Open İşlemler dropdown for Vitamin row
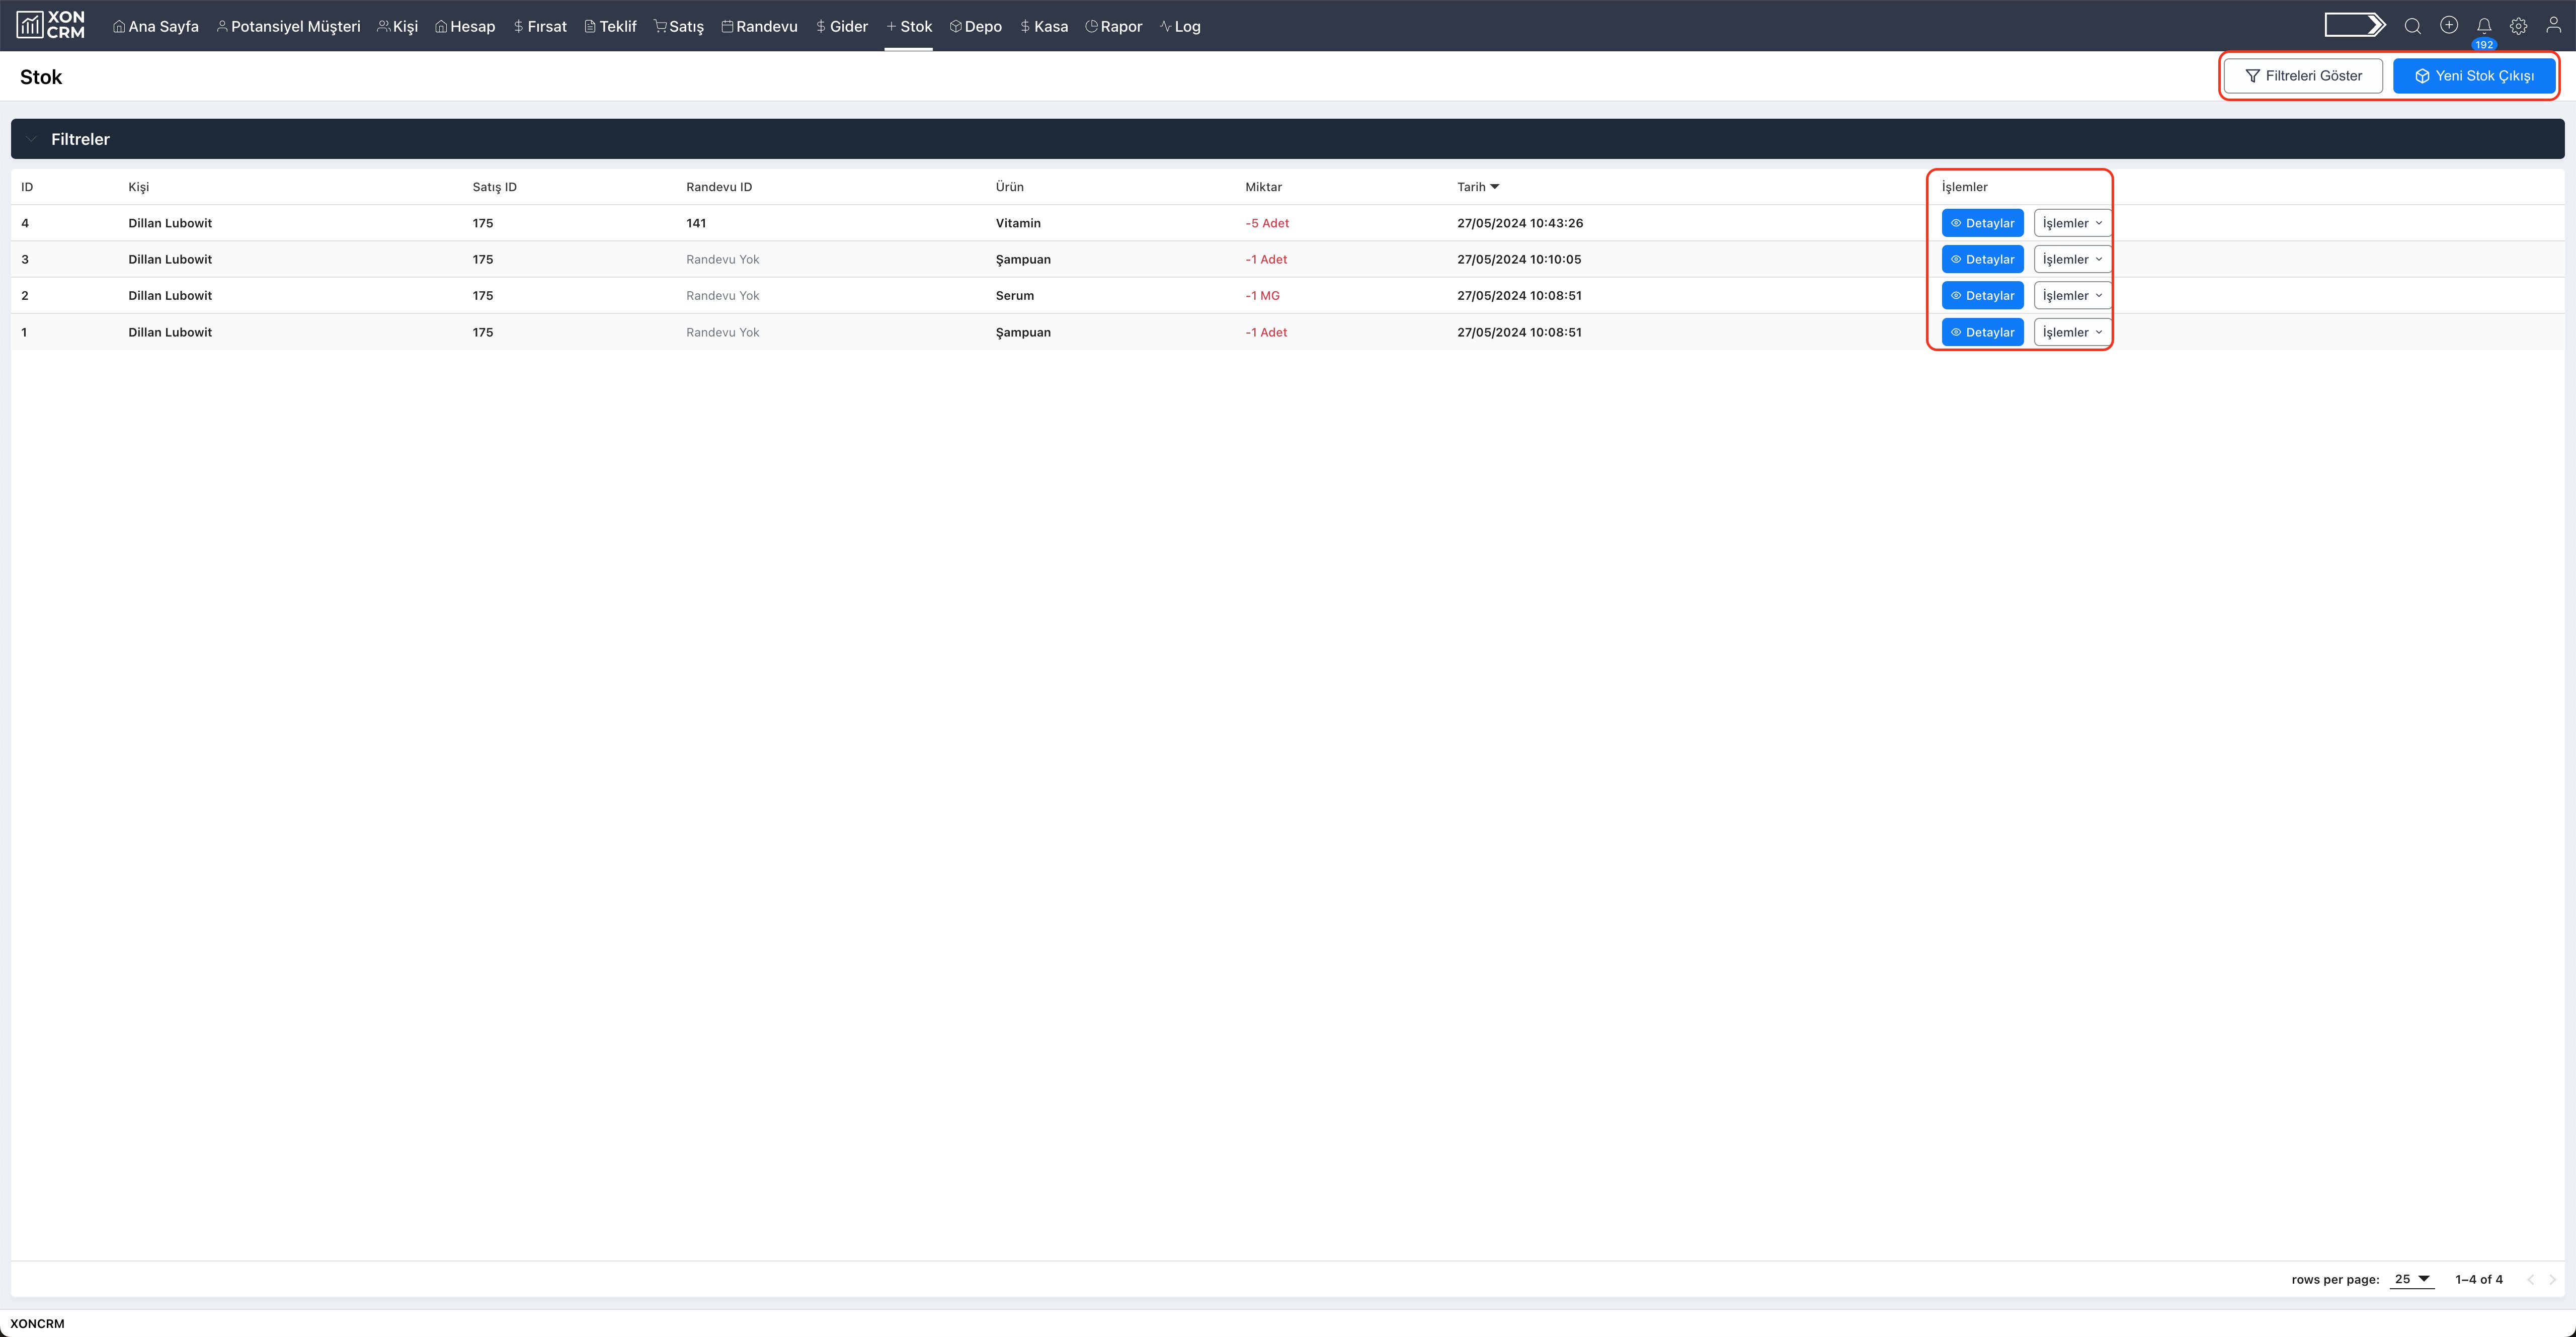2576x1337 pixels. coord(2072,223)
